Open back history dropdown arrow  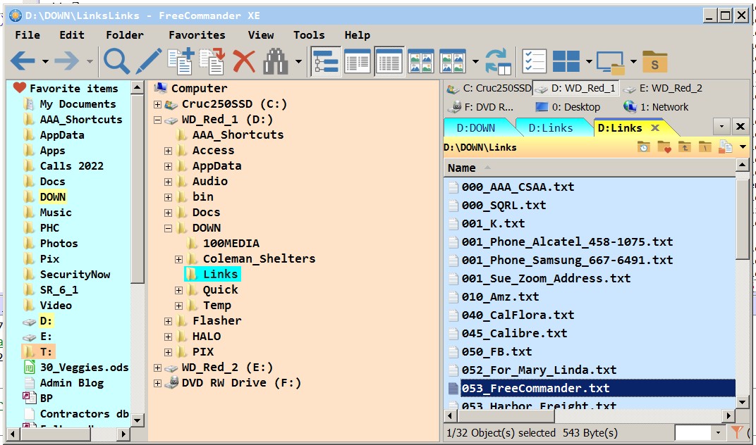click(45, 61)
